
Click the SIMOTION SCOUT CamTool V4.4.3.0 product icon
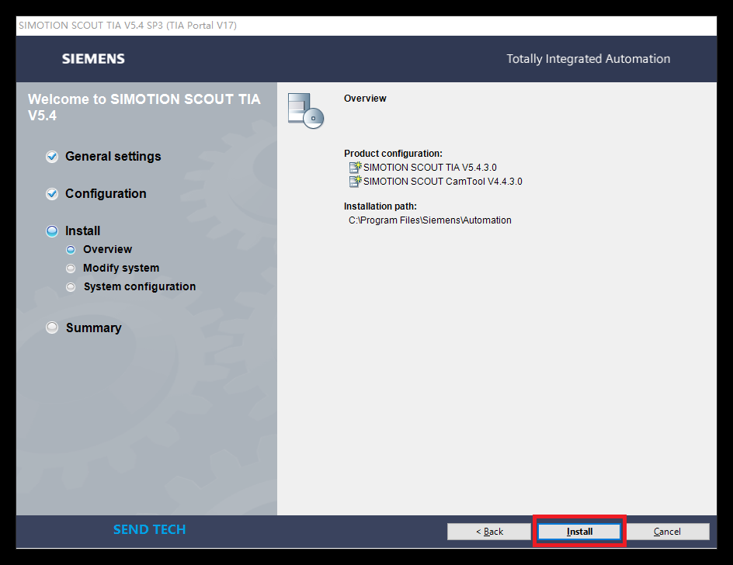353,181
